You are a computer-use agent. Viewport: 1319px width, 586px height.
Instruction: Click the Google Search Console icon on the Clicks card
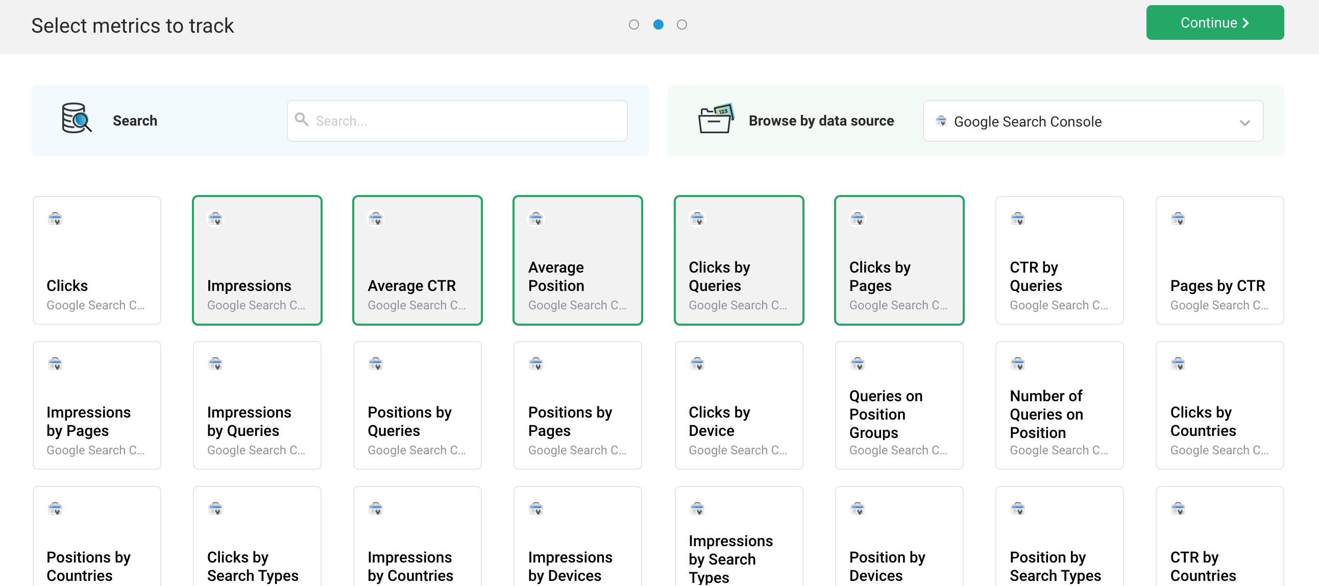pos(56,218)
